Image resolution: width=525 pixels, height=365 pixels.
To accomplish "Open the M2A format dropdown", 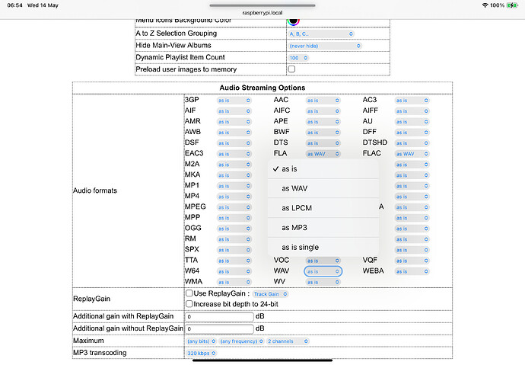I will [x=234, y=165].
